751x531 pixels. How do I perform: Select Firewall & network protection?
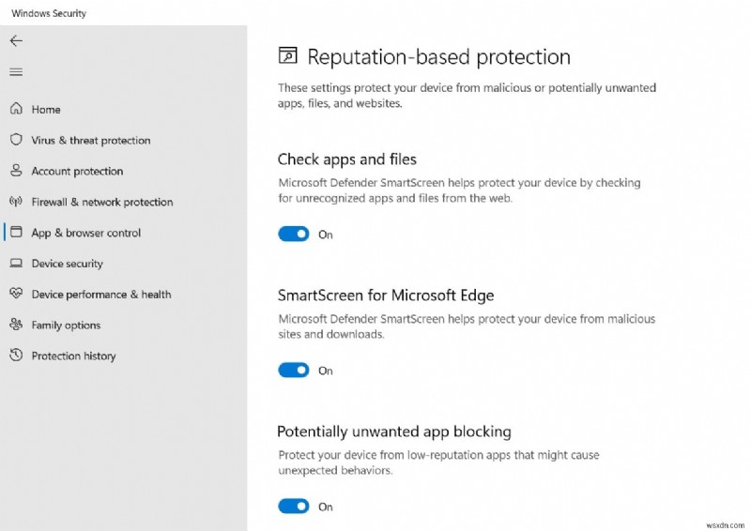click(x=102, y=202)
